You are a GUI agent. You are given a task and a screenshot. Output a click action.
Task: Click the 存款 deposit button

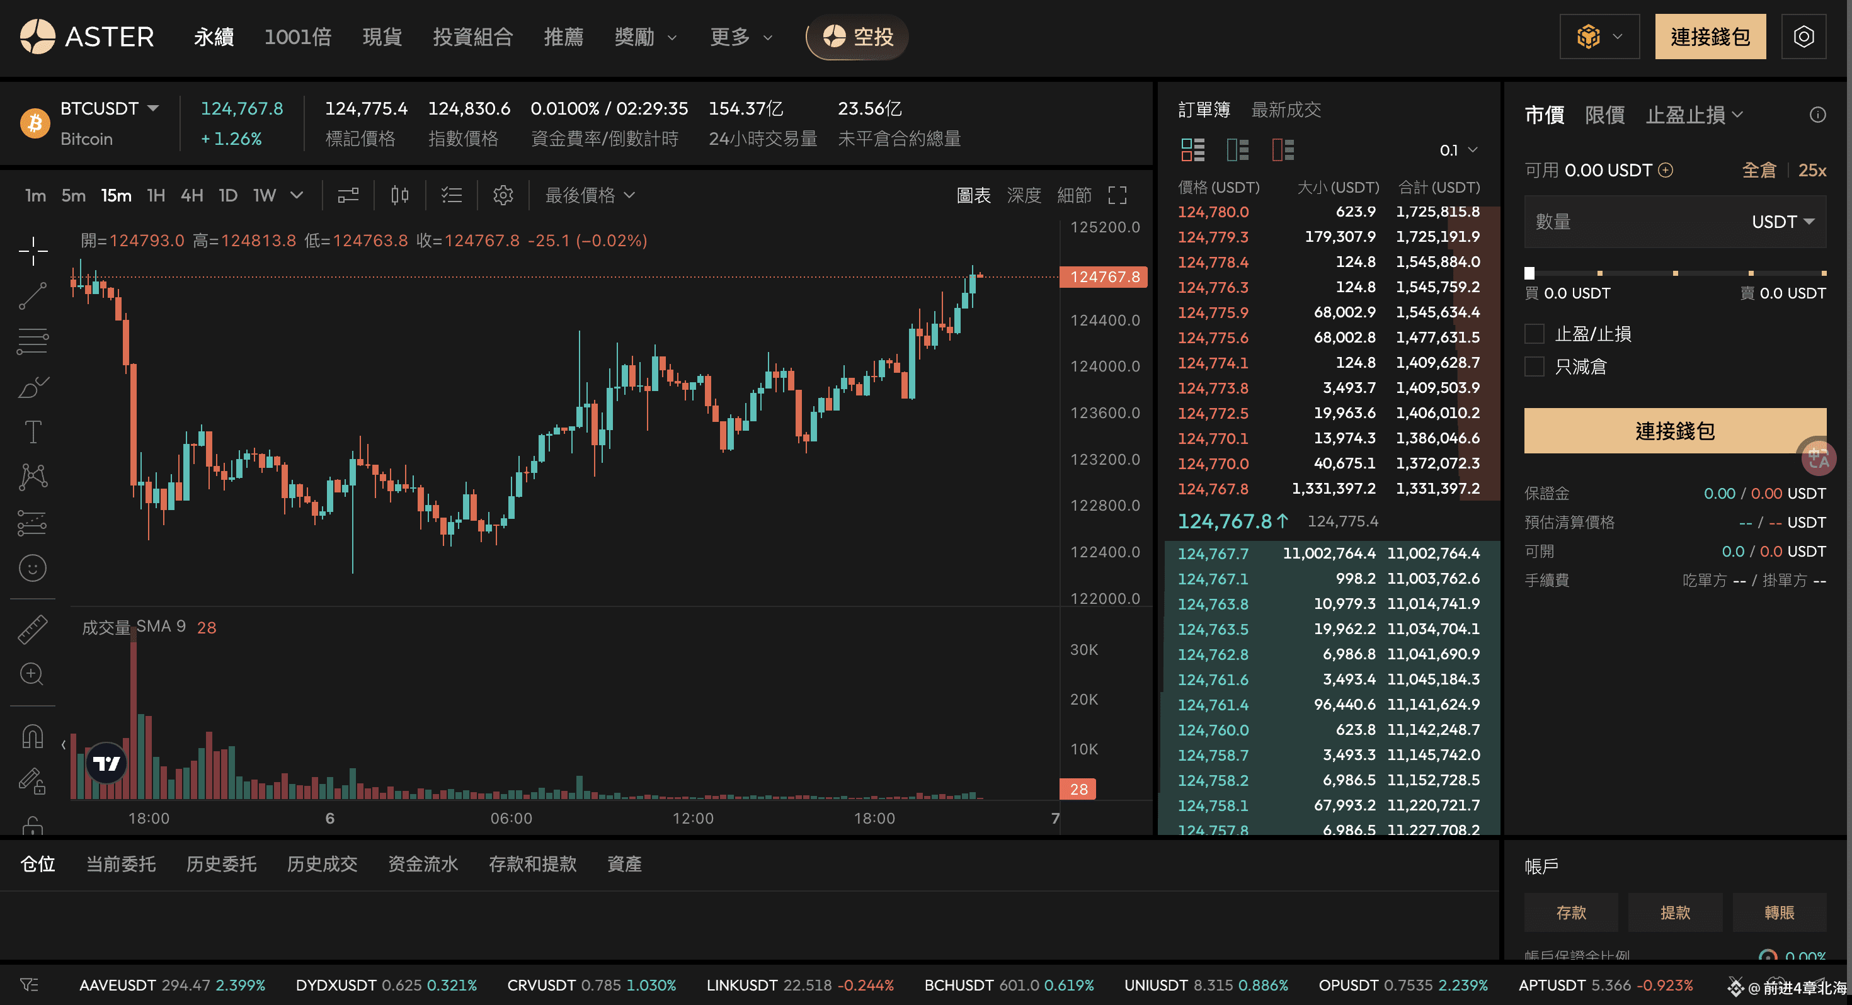1571,912
